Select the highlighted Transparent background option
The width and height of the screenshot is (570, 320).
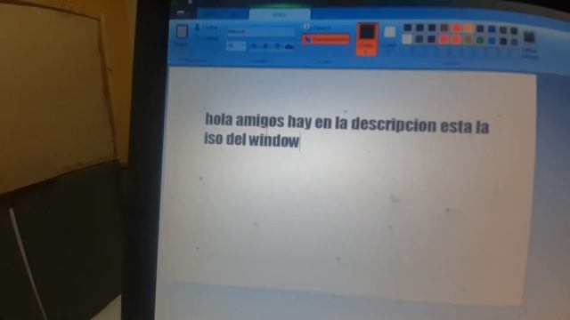point(326,39)
